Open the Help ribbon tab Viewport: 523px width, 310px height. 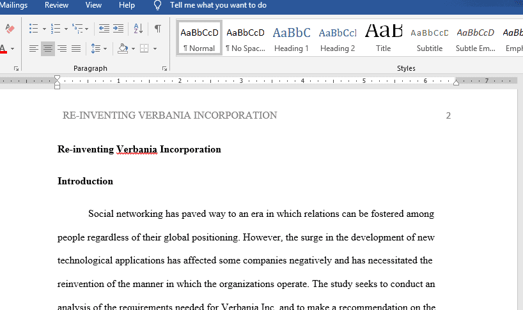point(127,5)
